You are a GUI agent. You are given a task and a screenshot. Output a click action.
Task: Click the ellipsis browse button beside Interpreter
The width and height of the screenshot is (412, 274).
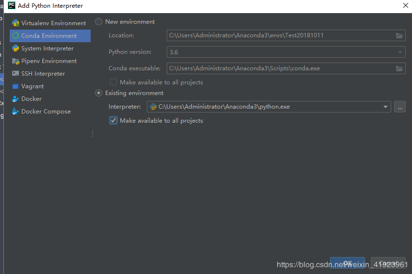pos(400,107)
